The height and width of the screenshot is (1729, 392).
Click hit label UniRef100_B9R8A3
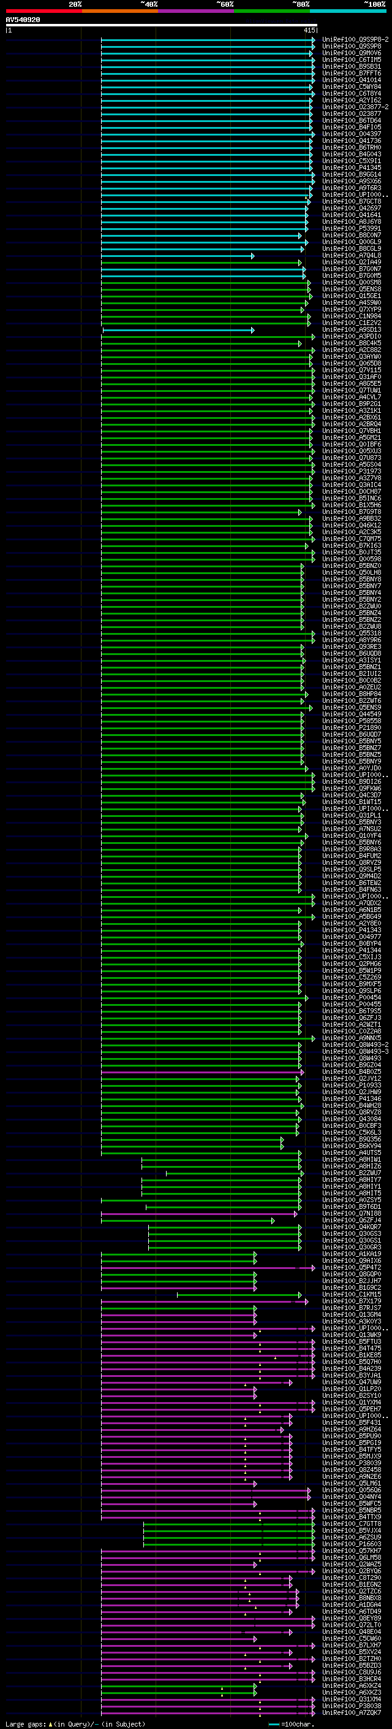click(351, 849)
